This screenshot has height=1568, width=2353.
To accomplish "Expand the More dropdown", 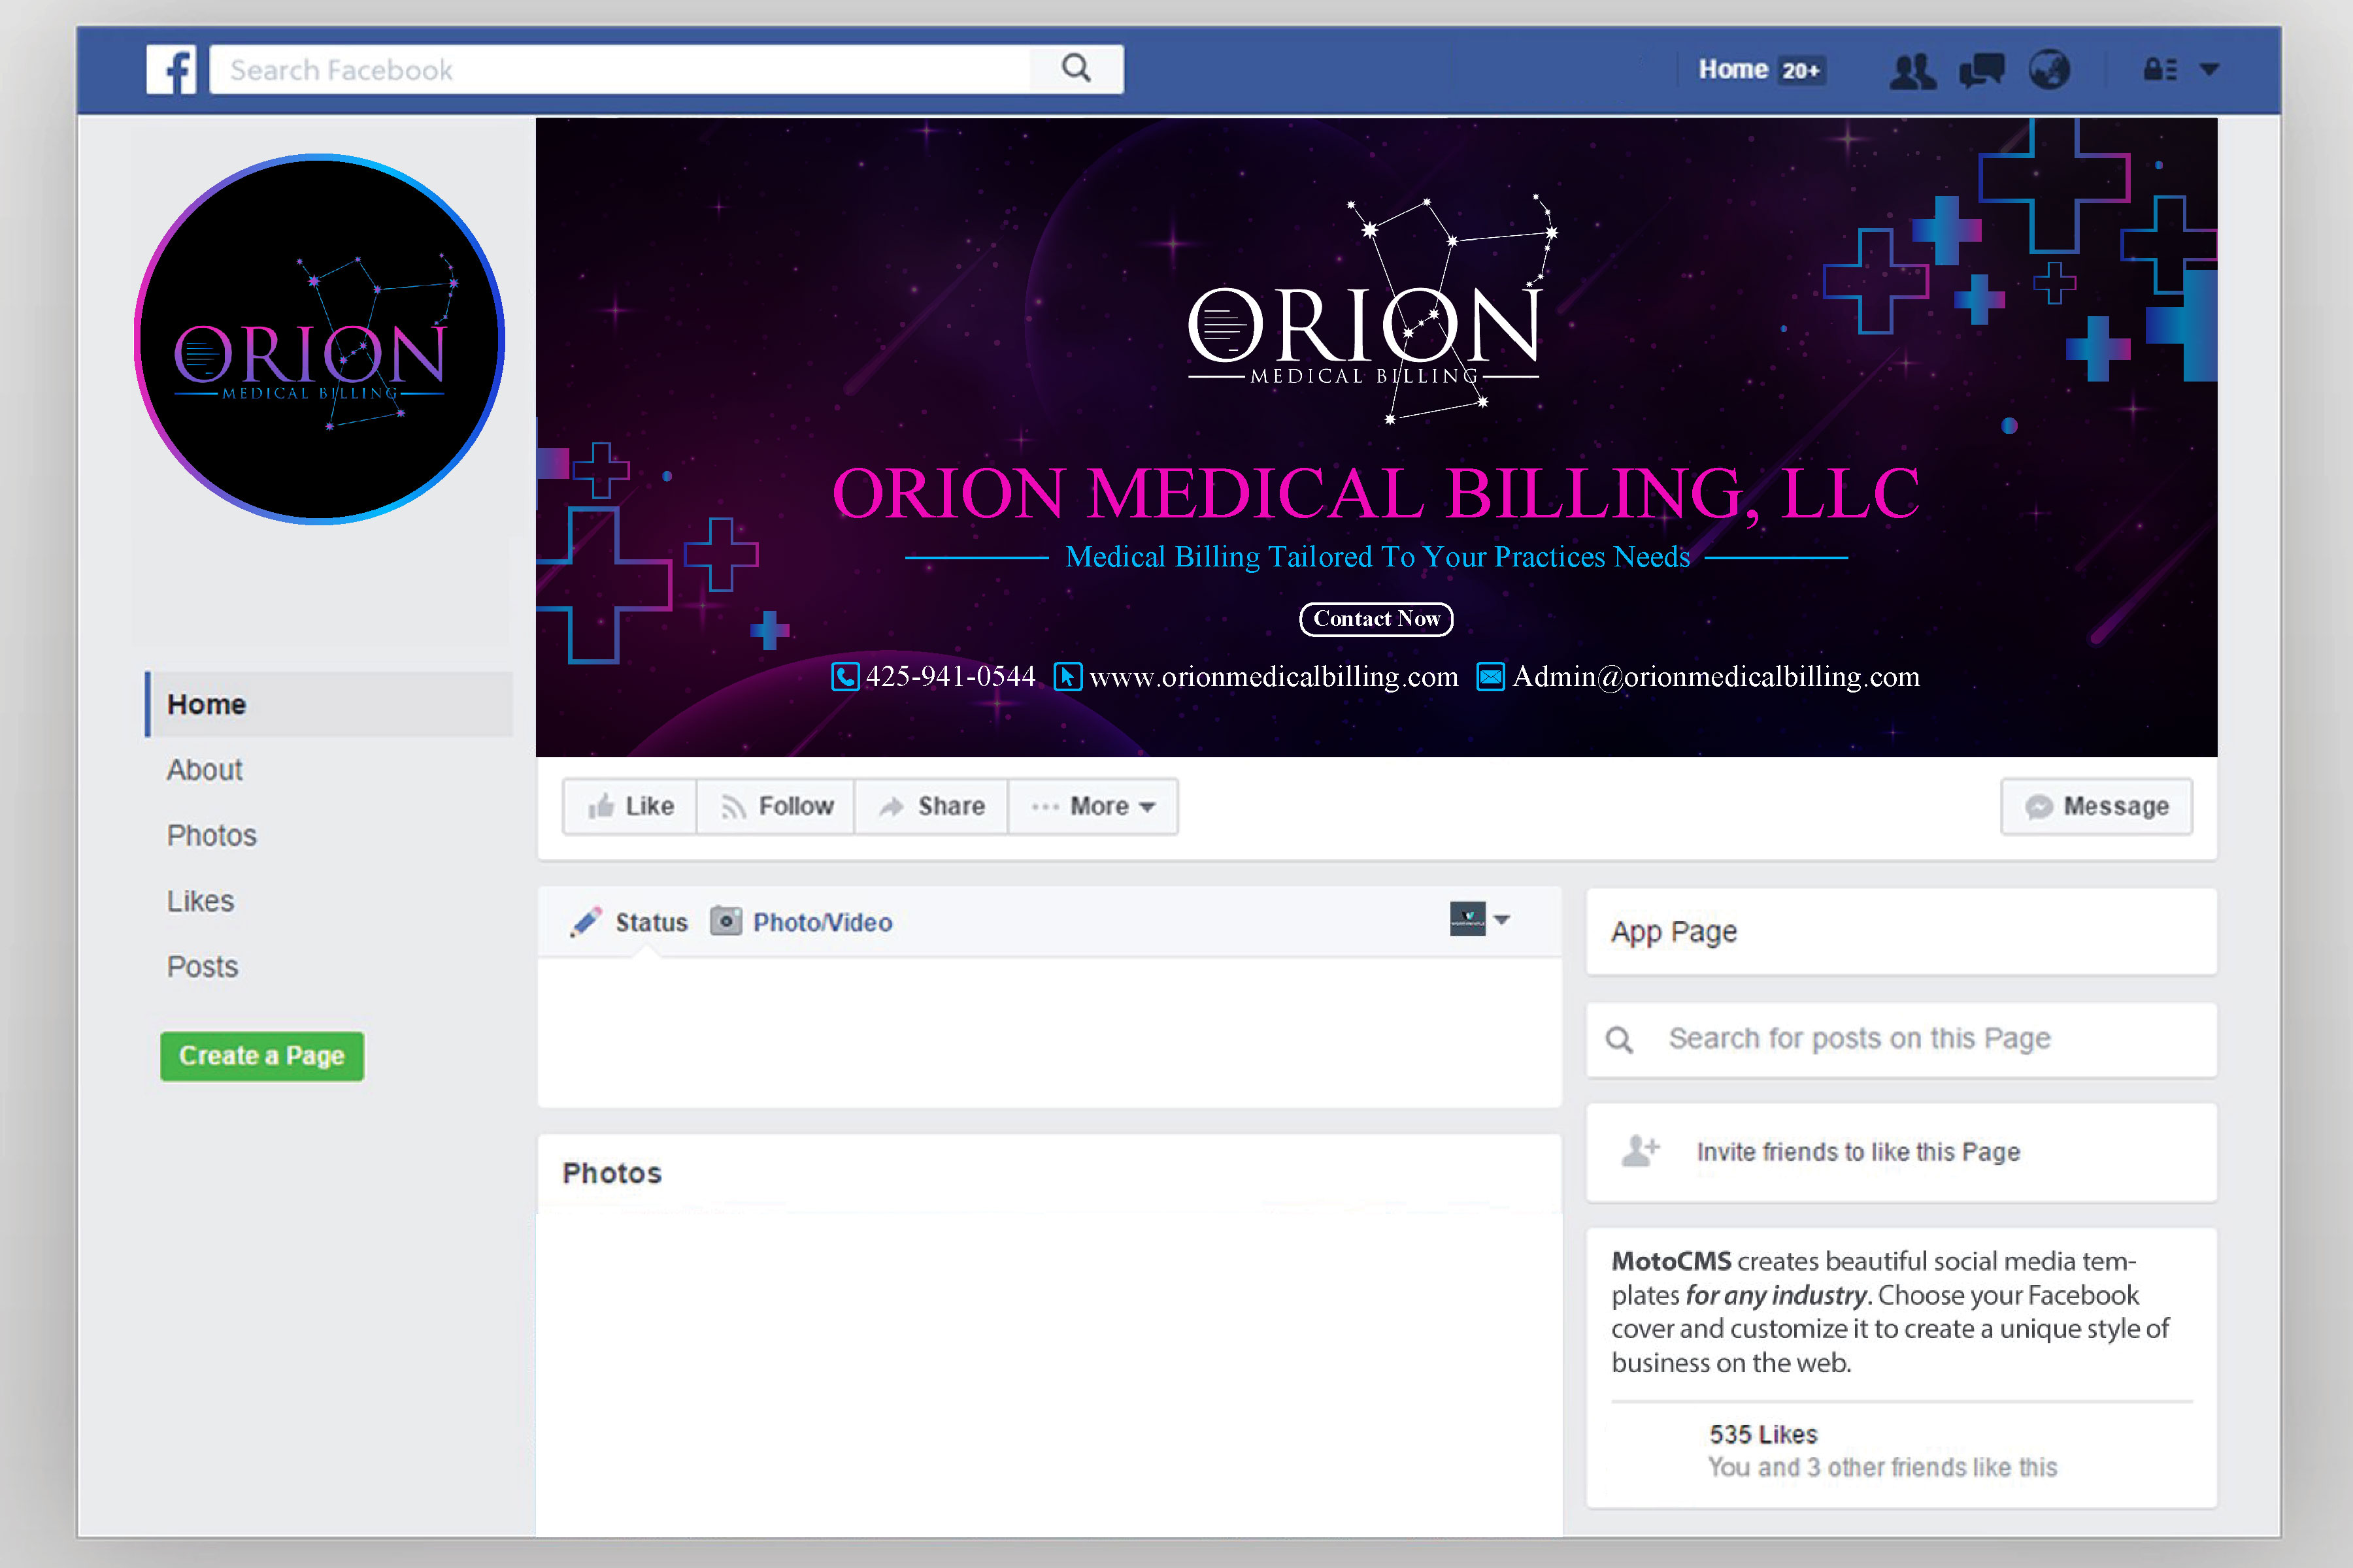I will point(1093,806).
